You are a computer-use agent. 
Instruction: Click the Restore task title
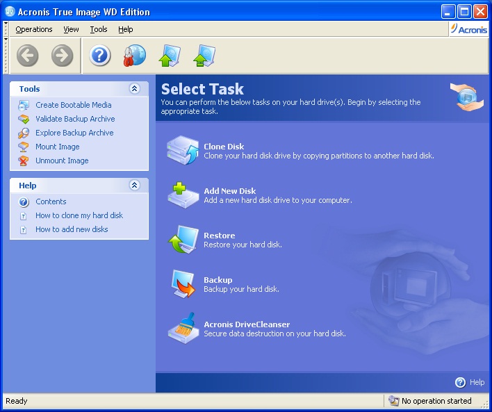pyautogui.click(x=220, y=236)
